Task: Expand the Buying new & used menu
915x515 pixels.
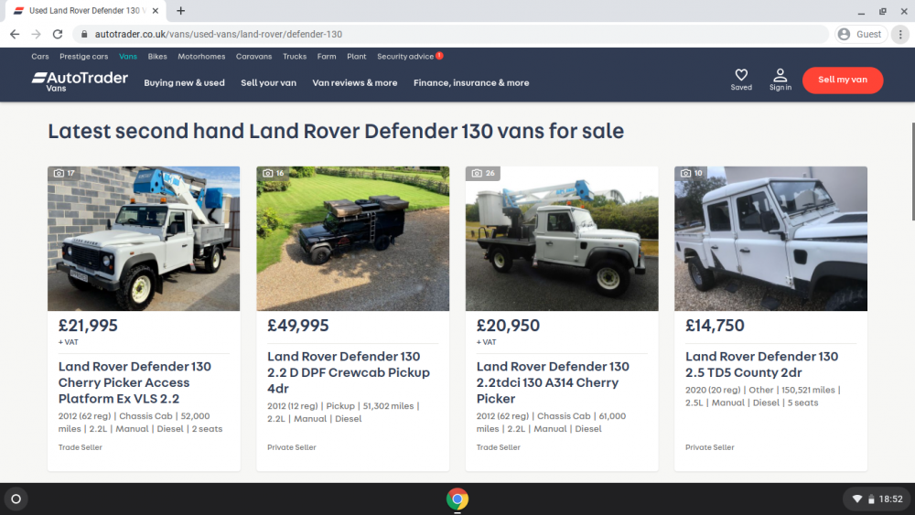Action: 185,83
